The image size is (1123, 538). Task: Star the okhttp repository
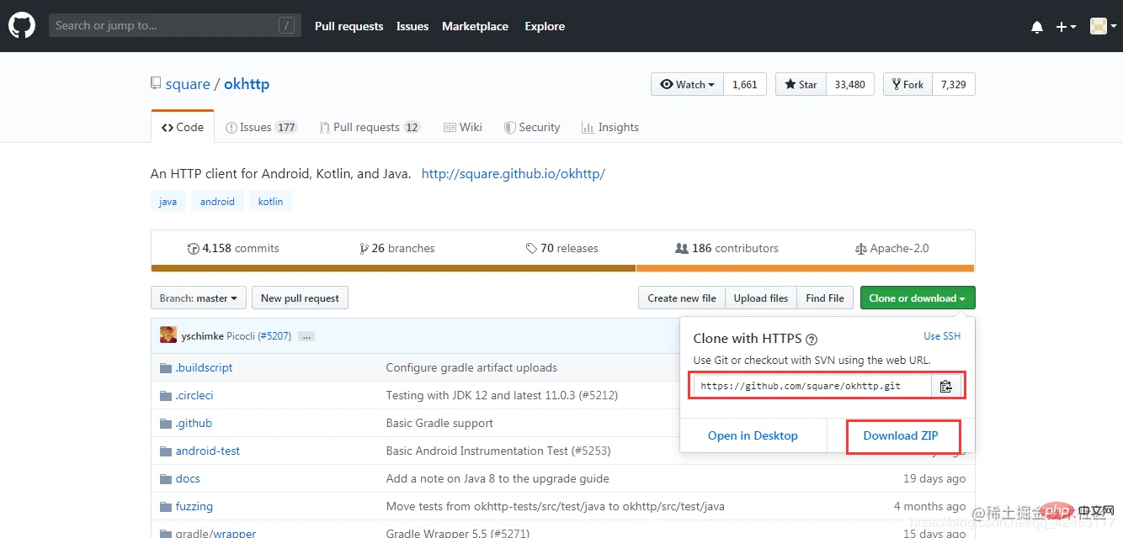tap(801, 84)
